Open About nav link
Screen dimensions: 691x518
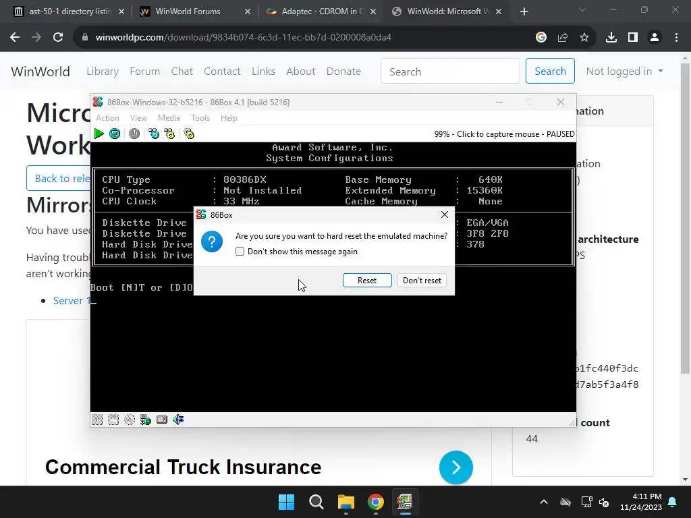pos(300,71)
